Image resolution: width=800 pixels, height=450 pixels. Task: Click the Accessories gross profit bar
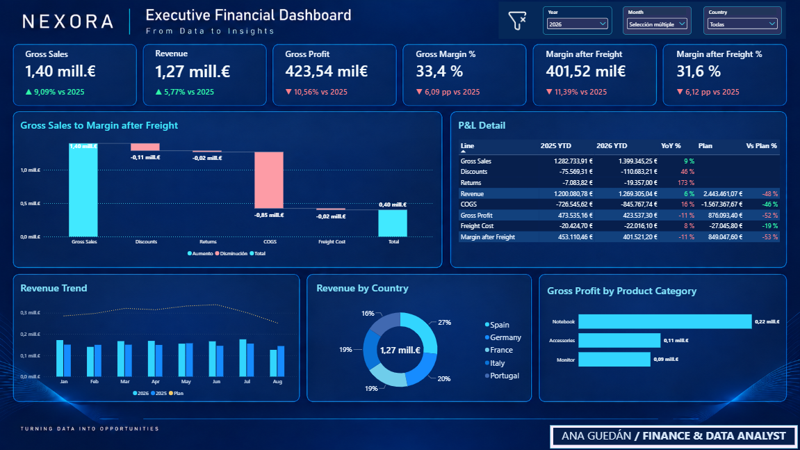tap(619, 340)
